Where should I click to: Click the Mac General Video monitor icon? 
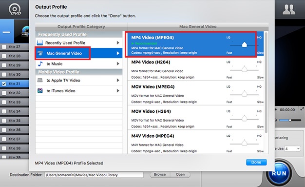(x=40, y=53)
